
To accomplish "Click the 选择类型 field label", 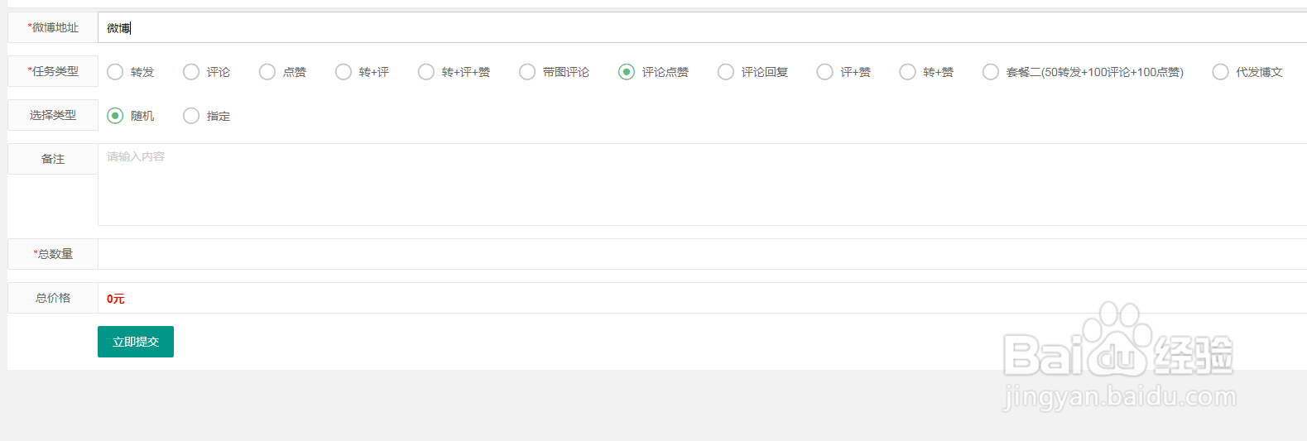I will coord(53,115).
